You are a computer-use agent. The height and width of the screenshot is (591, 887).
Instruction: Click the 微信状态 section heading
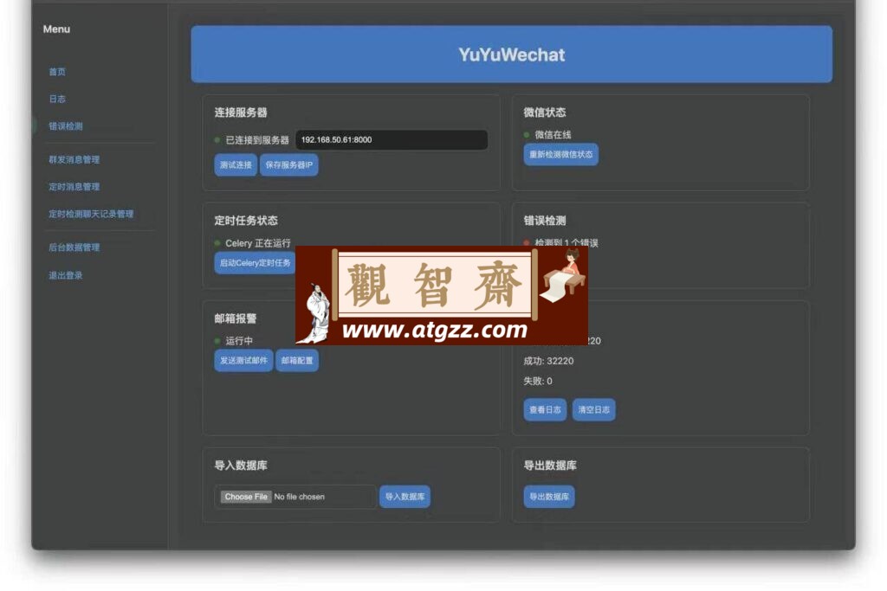click(x=545, y=112)
